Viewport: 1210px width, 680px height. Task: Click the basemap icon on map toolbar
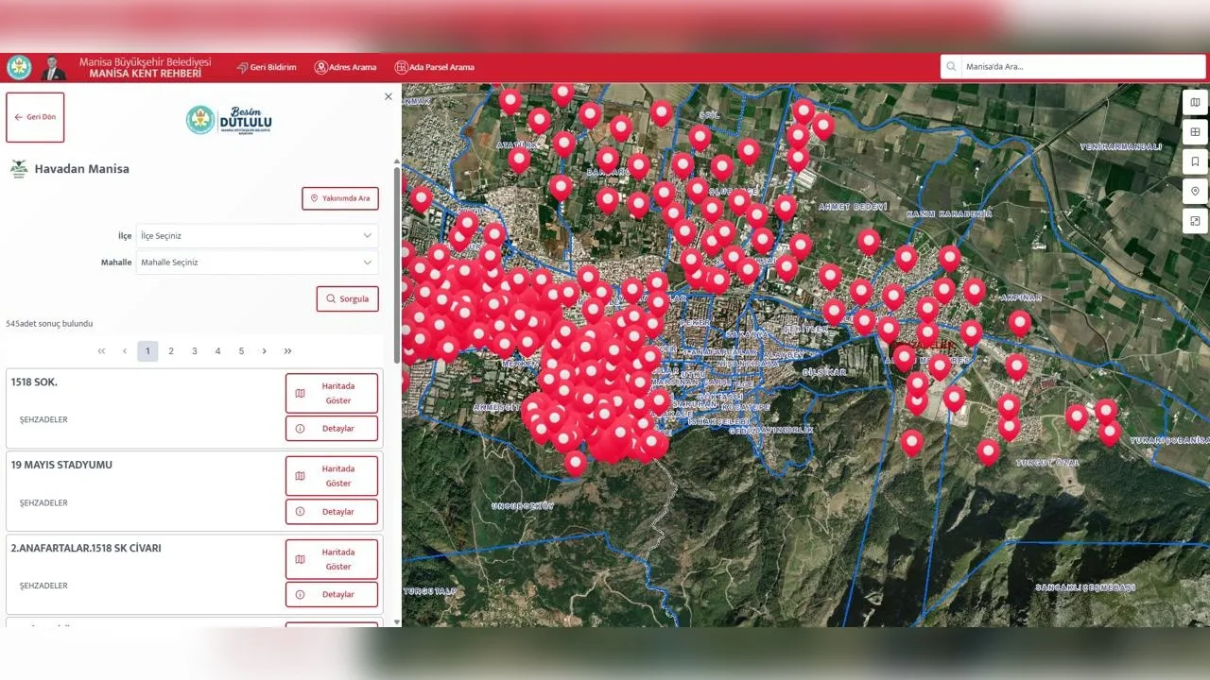[1195, 103]
